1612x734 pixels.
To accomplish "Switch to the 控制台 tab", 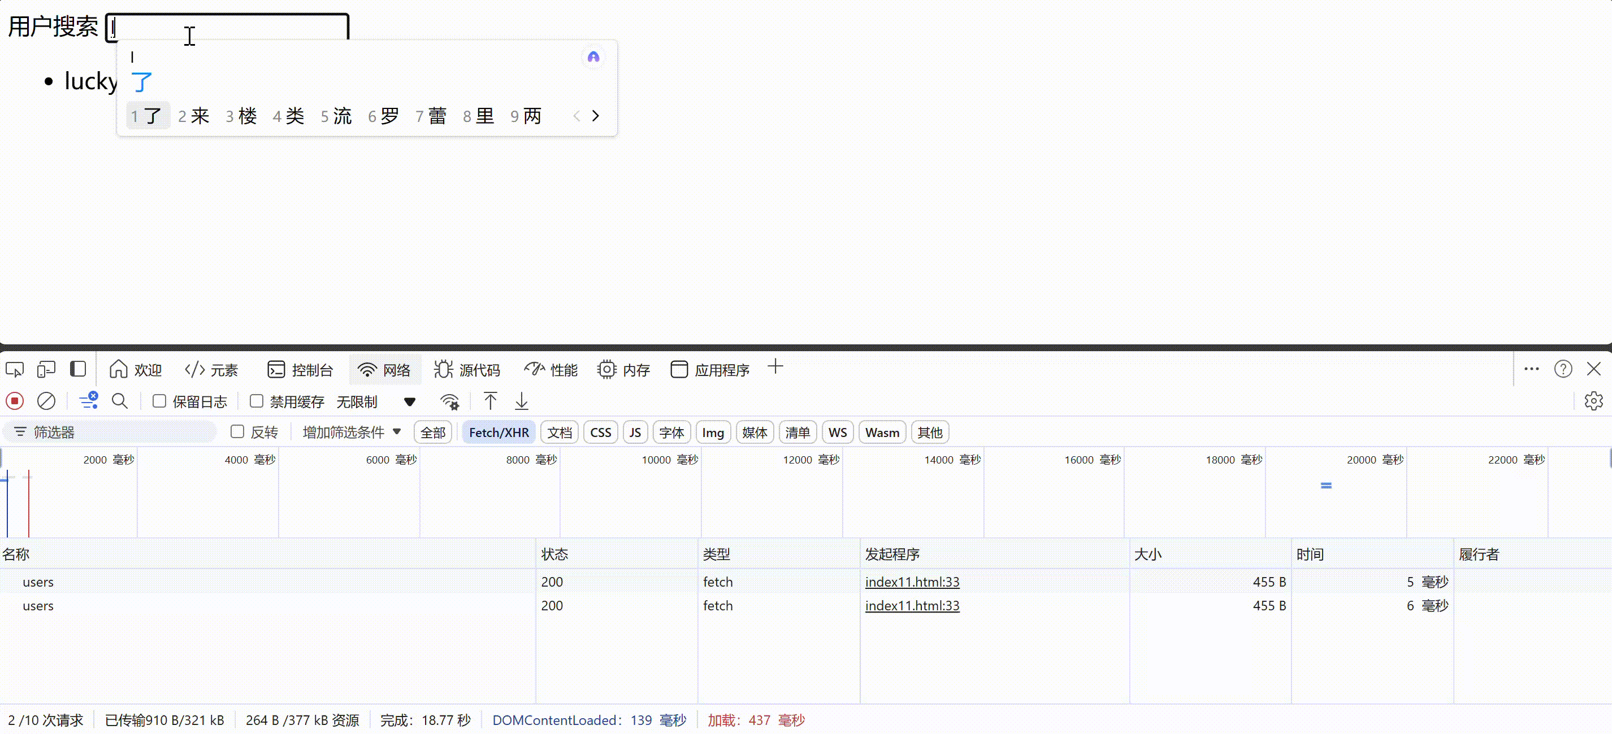I will 300,369.
